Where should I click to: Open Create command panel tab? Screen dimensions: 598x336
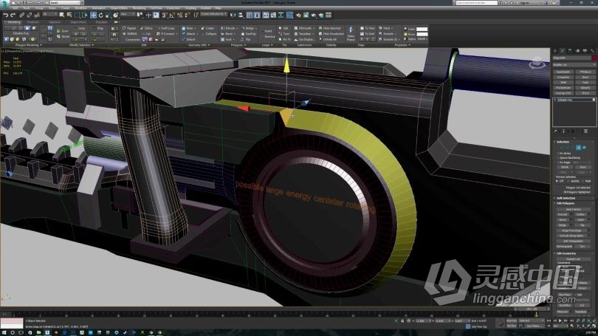[555, 51]
